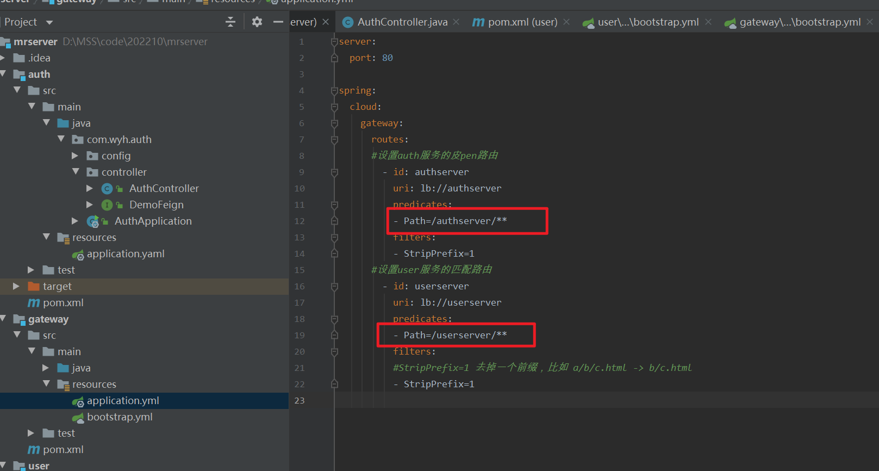Click the fold marker beside id: userserver
Image resolution: width=879 pixels, height=471 pixels.
pos(334,287)
